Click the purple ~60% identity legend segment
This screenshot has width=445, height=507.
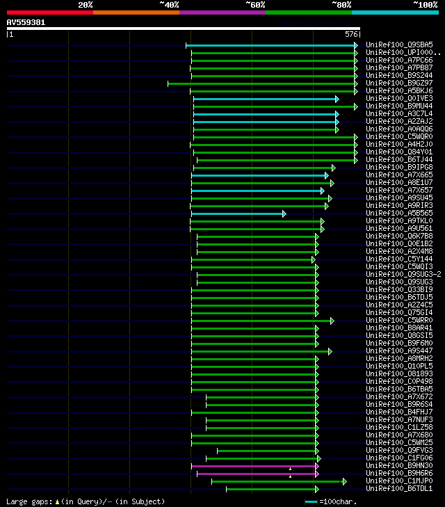pyautogui.click(x=222, y=13)
